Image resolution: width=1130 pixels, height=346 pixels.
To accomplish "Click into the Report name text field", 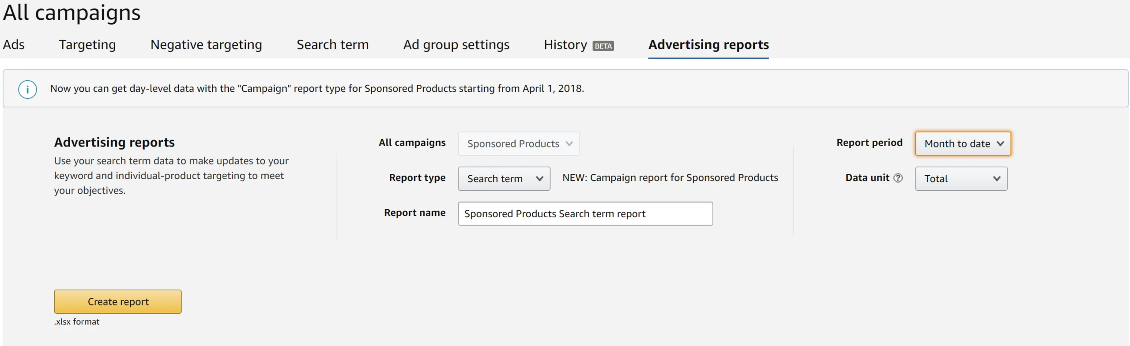I will [585, 214].
